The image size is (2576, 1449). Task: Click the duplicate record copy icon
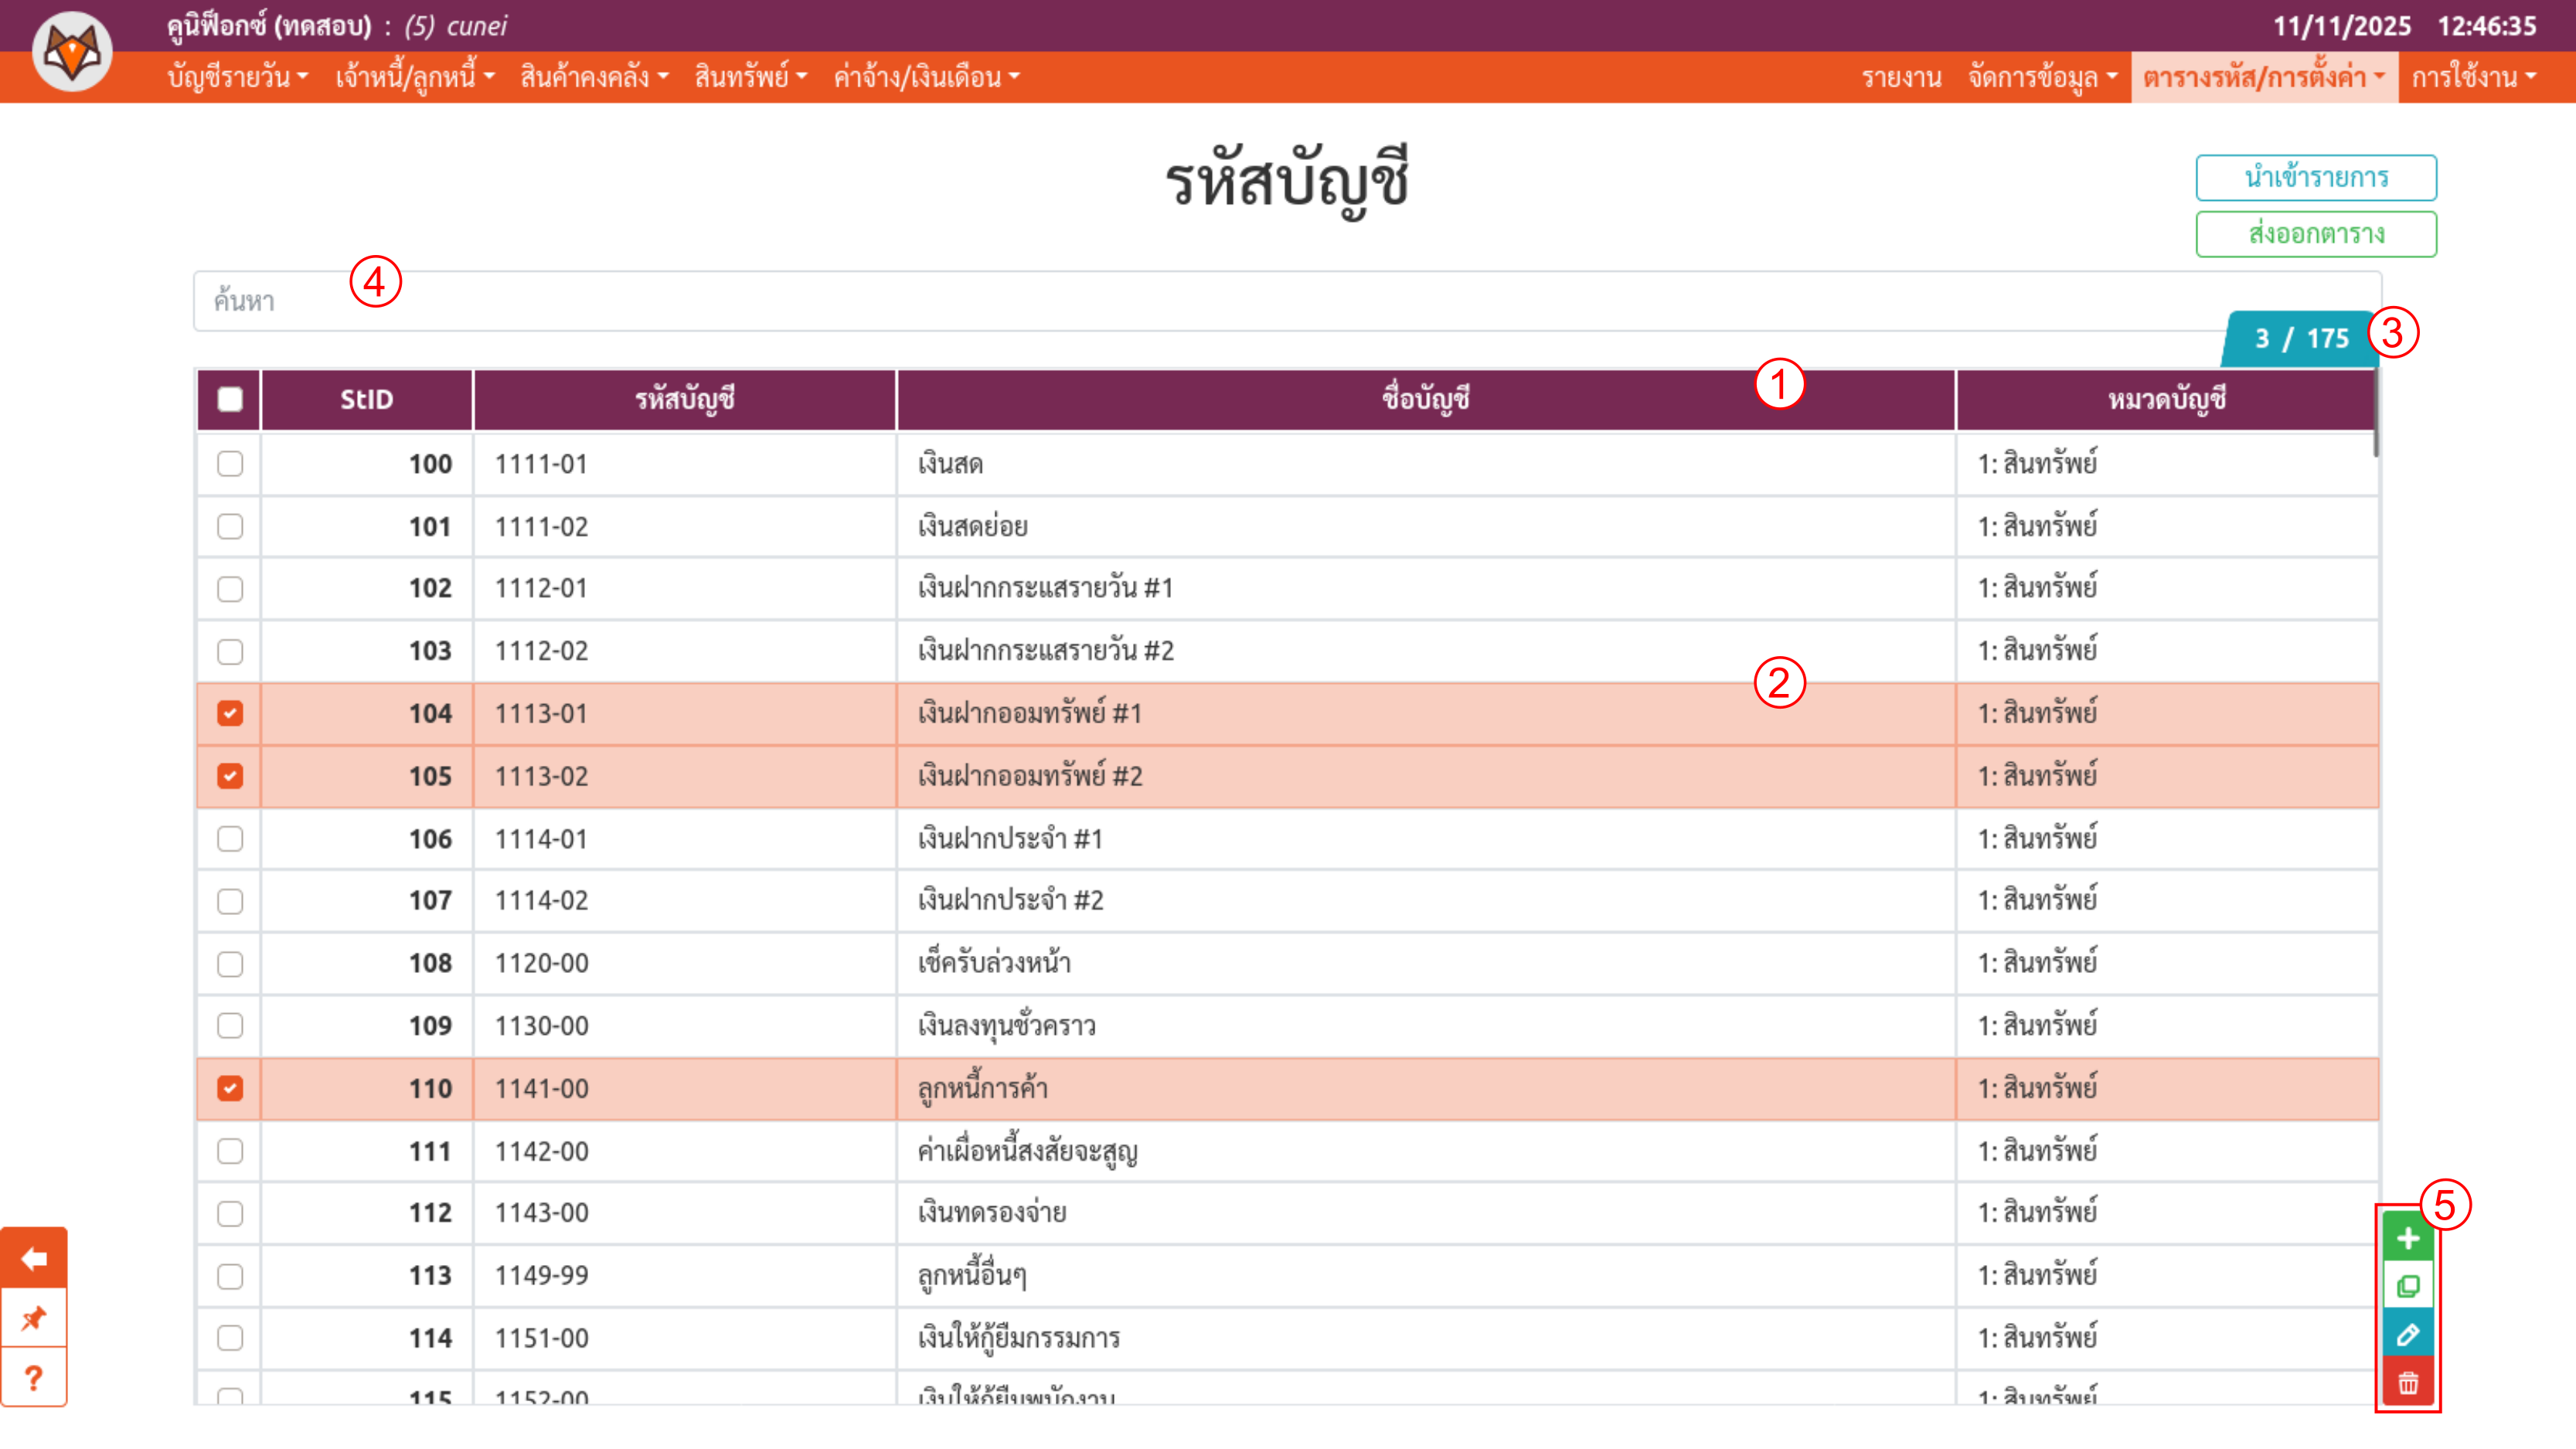(x=2408, y=1287)
